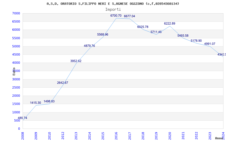Screen dimensions: 226x141
Task: Click the 5500 y-axis value
Action: click(x=16, y=38)
